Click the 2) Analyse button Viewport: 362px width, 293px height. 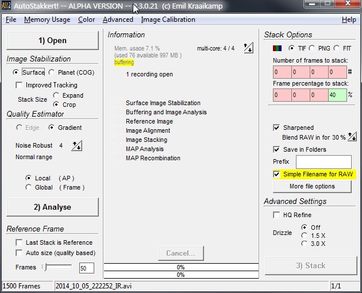tap(53, 207)
